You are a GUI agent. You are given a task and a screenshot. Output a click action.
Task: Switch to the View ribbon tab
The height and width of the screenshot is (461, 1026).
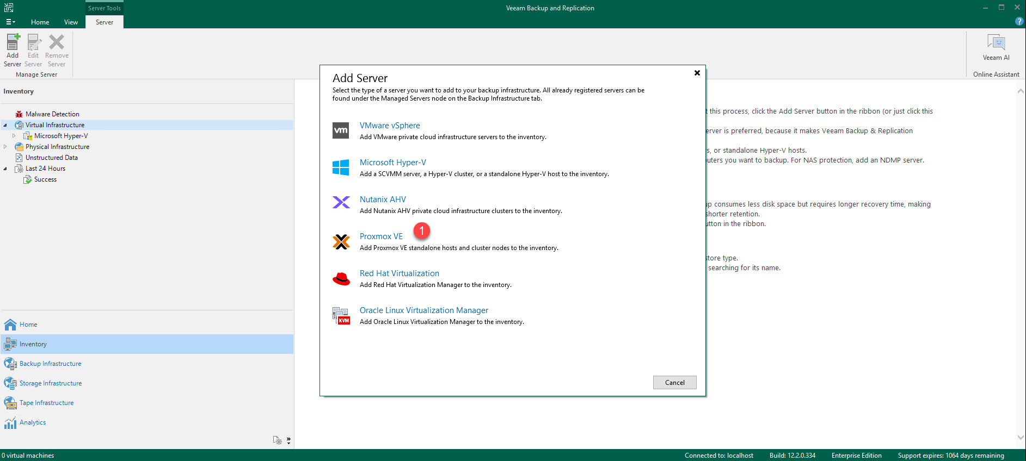coord(71,22)
